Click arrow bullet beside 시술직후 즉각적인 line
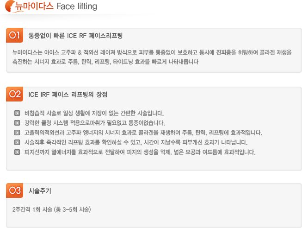 coord(17,142)
